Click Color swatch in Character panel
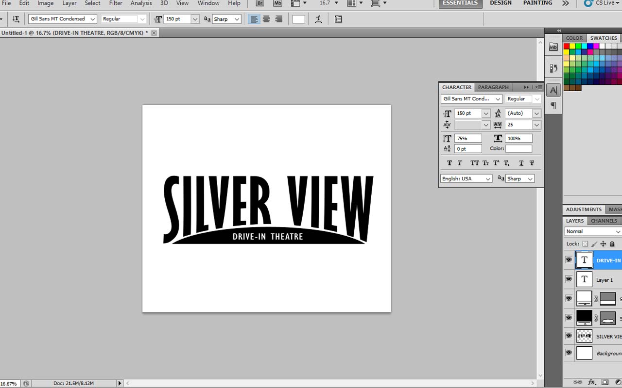 [x=518, y=148]
